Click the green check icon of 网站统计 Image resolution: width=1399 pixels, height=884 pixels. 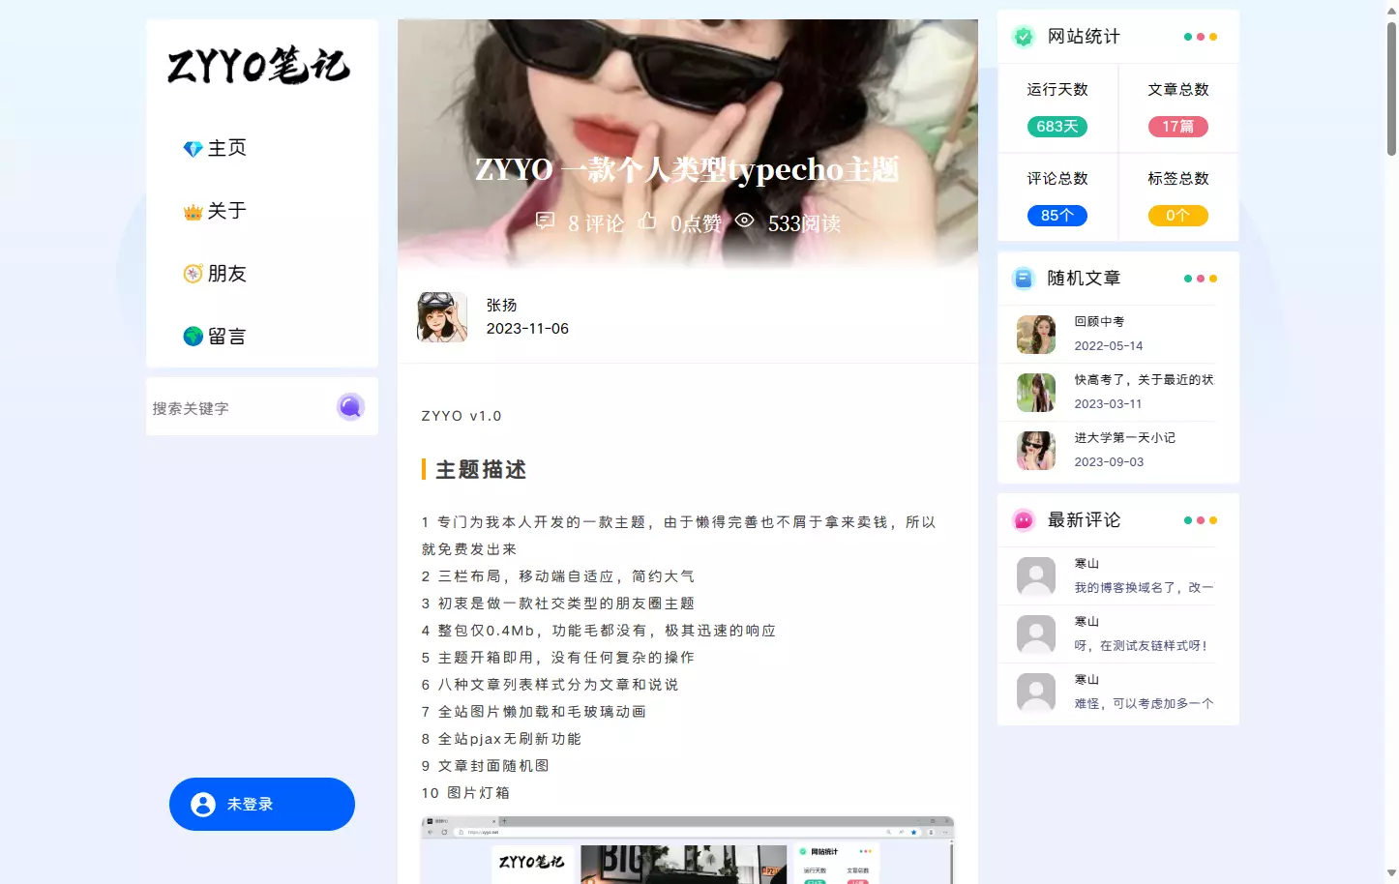[x=1024, y=37]
